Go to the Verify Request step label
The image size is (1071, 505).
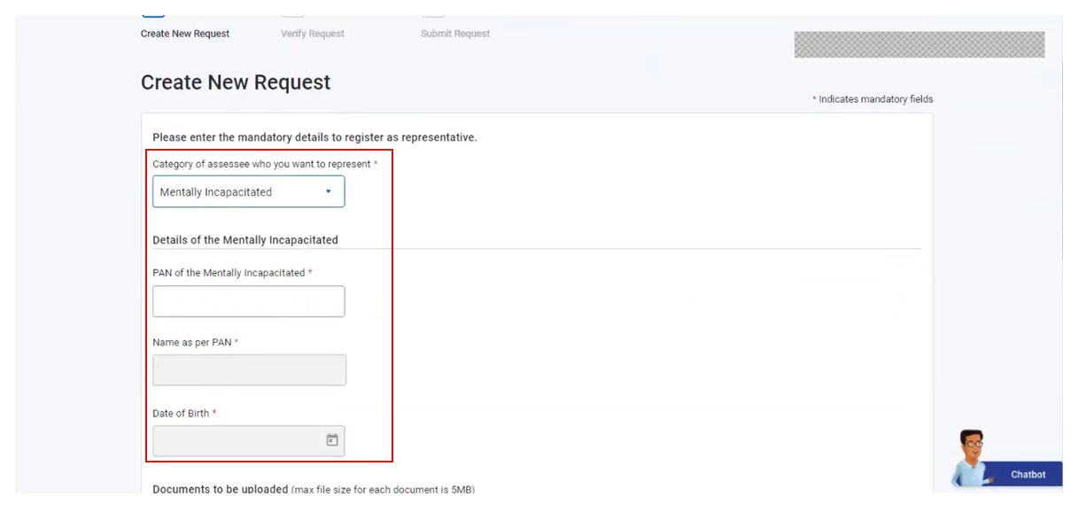(313, 34)
